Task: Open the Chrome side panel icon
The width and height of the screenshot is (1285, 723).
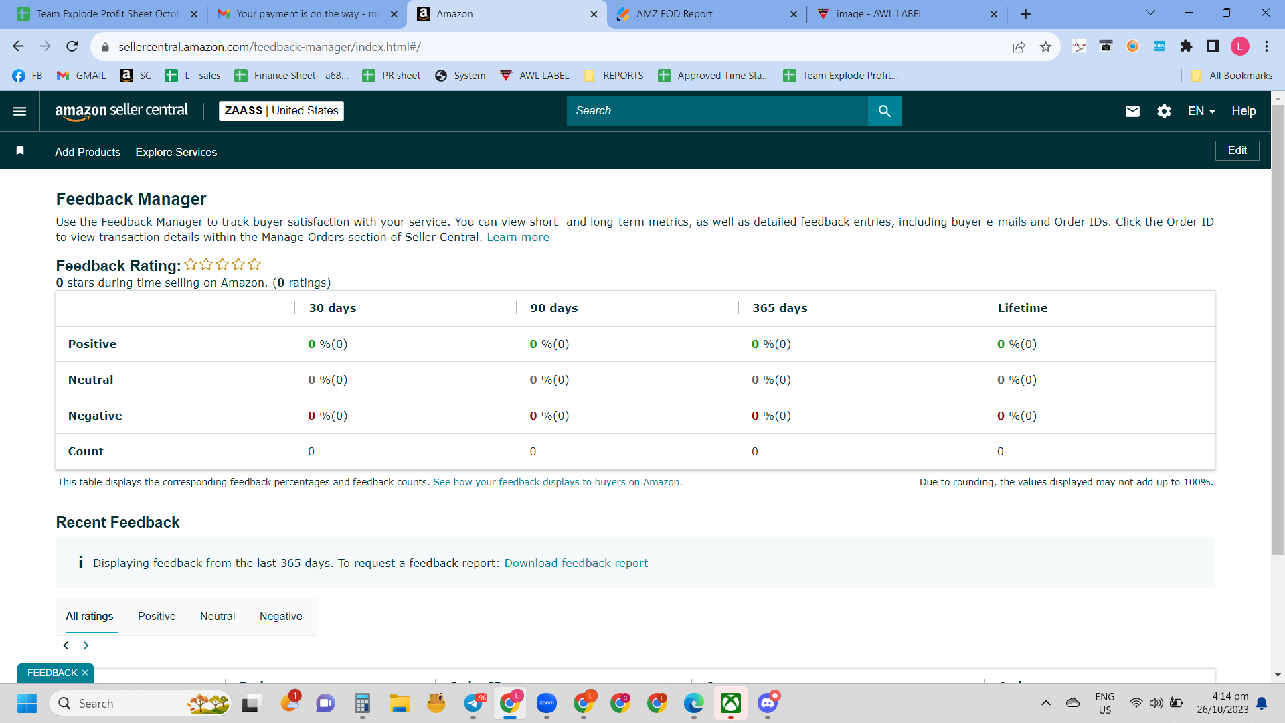Action: pyautogui.click(x=1213, y=46)
